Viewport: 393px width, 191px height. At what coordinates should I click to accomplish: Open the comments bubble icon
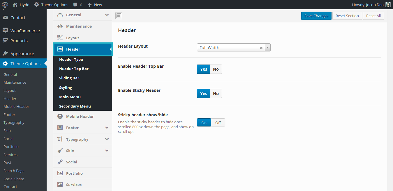(75, 5)
